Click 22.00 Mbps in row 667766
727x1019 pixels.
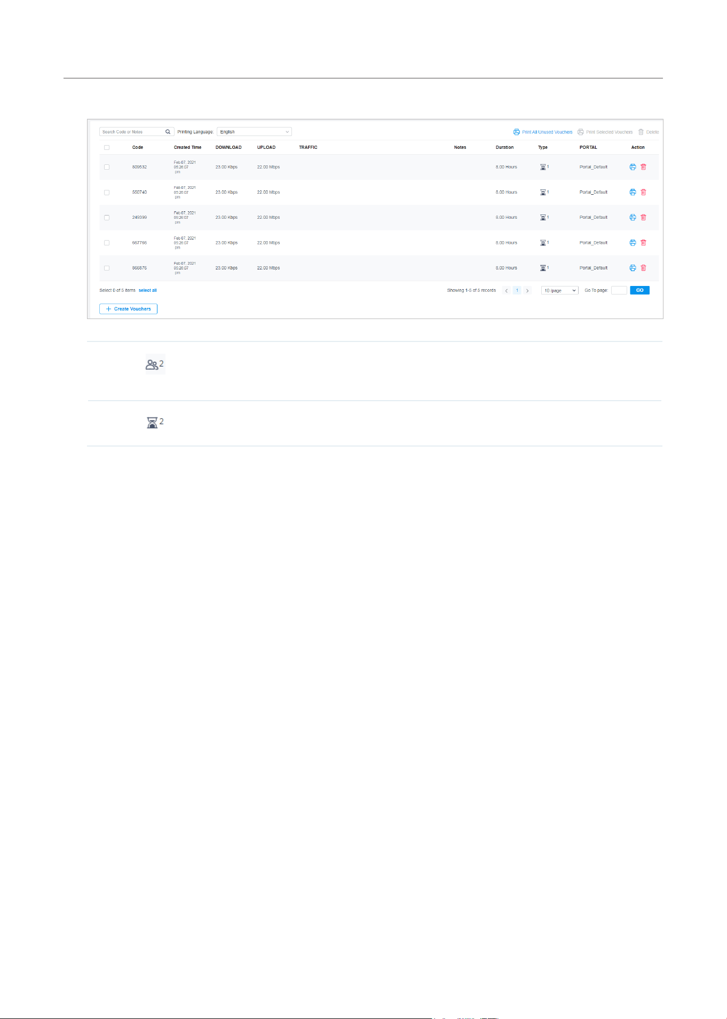point(268,243)
